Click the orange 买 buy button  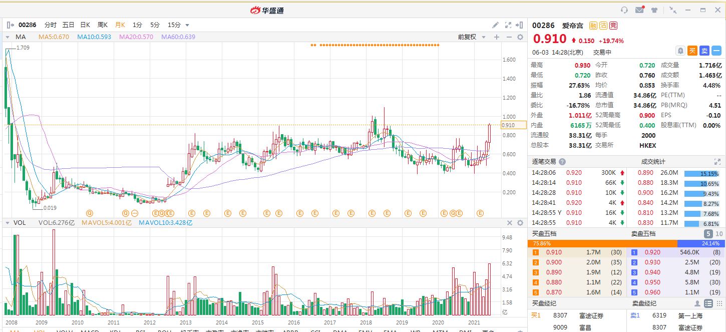click(x=692, y=51)
